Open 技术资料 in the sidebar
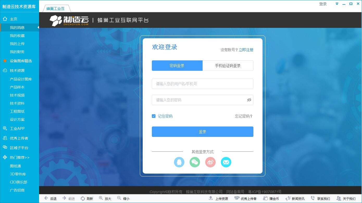The width and height of the screenshot is (362, 203). click(x=17, y=103)
